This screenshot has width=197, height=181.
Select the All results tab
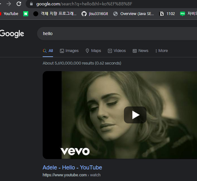48,51
